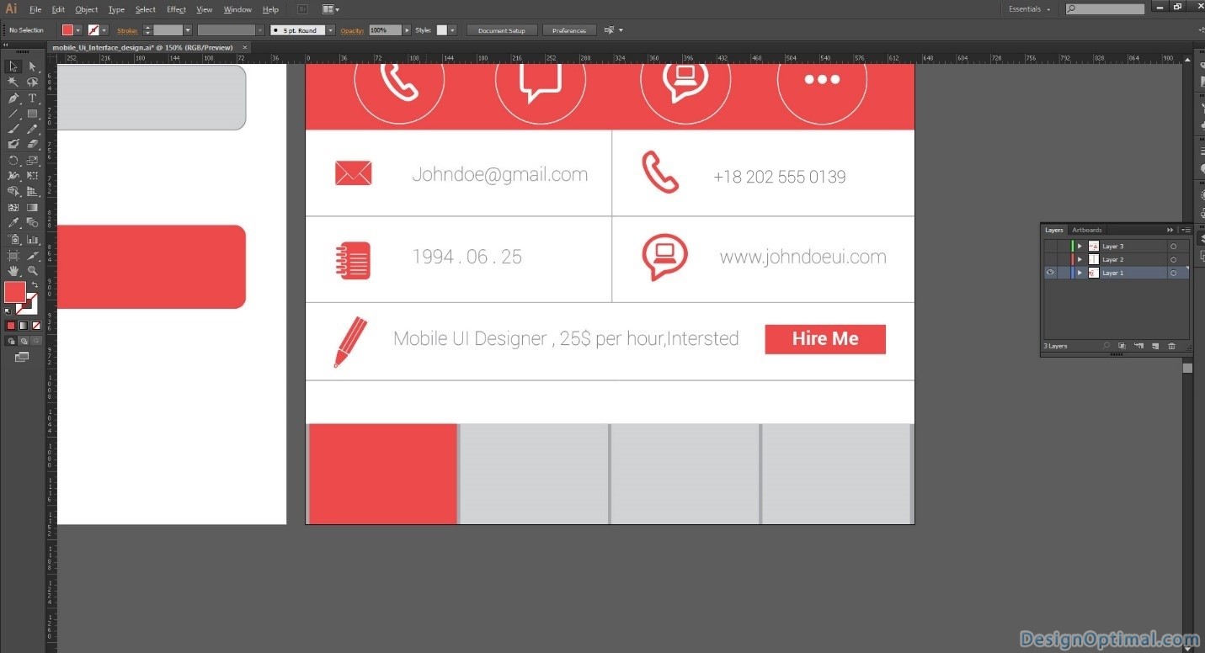The image size is (1205, 653).
Task: Click the target circle of Layer 3
Action: coord(1173,246)
